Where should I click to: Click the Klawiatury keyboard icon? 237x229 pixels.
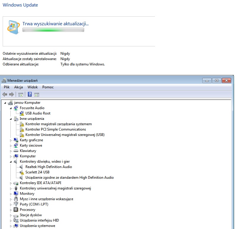click(x=16, y=151)
